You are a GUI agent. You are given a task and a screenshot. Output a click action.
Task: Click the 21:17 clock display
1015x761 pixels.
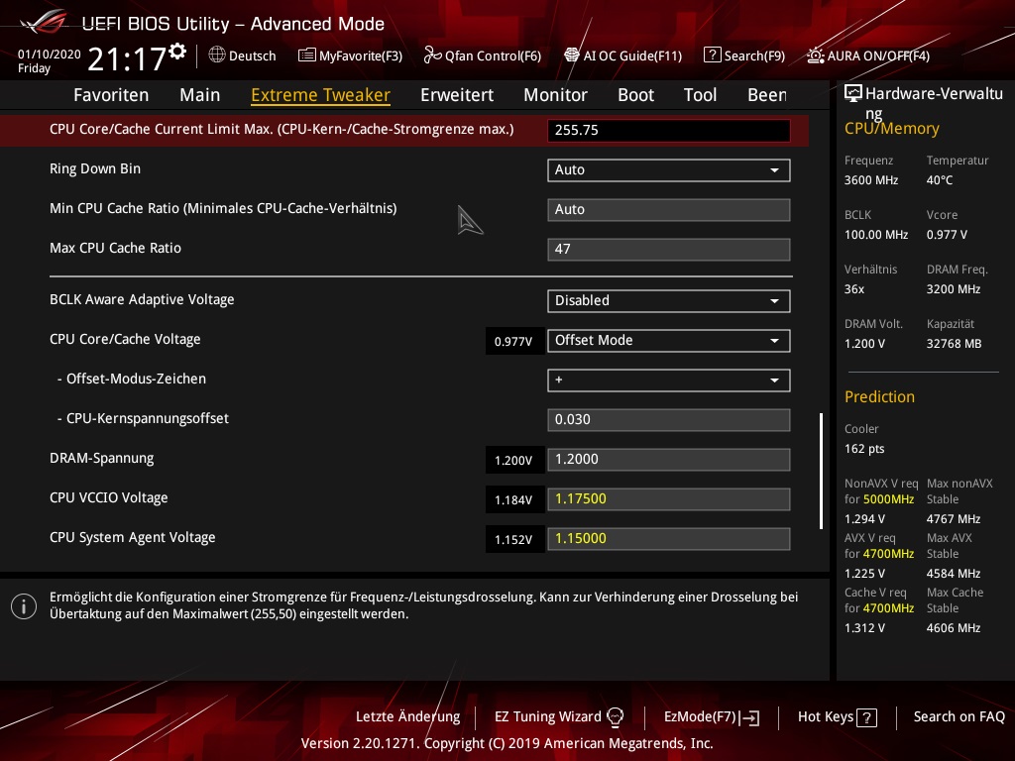pyautogui.click(x=127, y=58)
